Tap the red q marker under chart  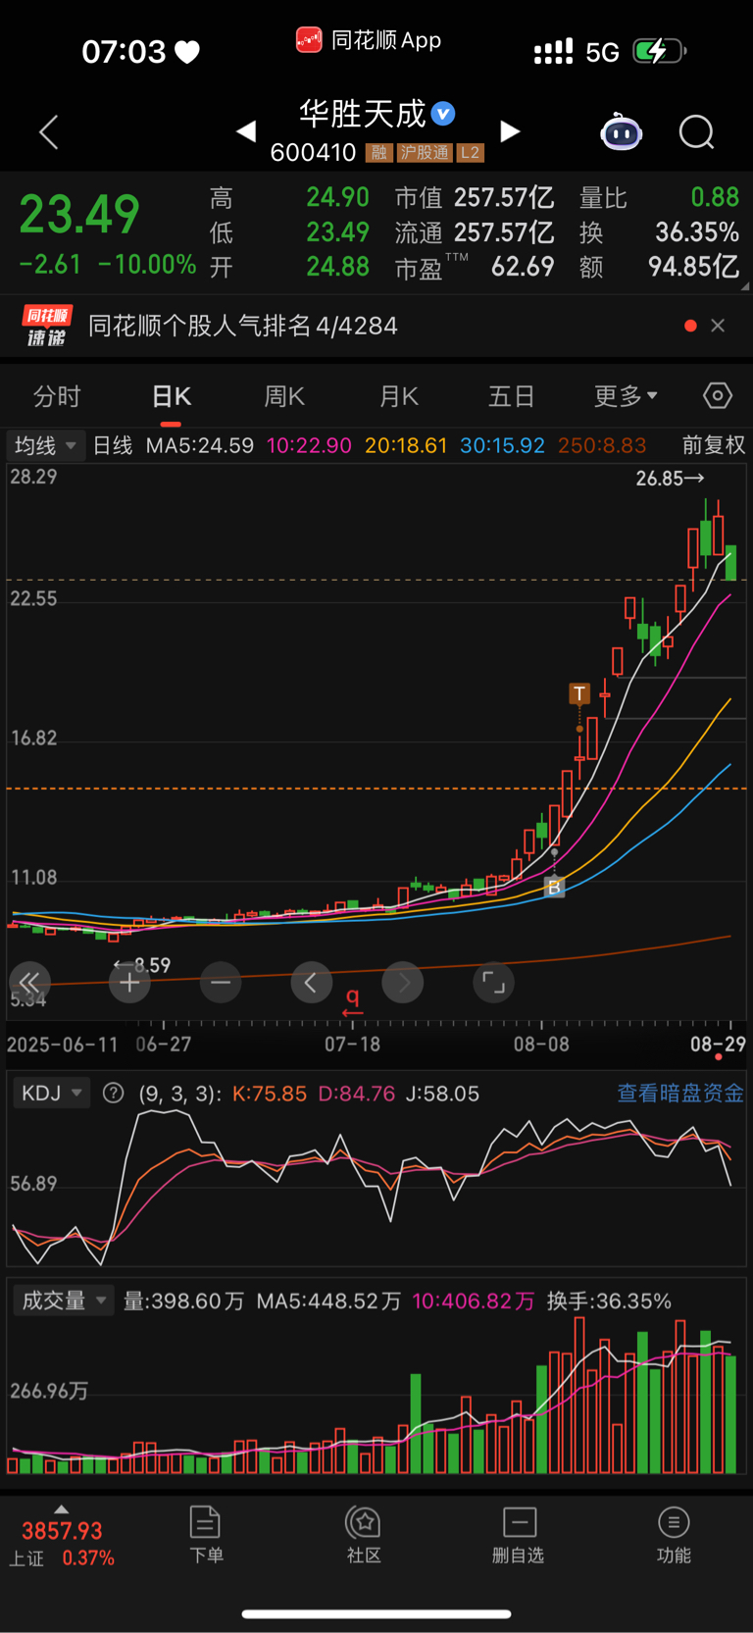point(353,1001)
